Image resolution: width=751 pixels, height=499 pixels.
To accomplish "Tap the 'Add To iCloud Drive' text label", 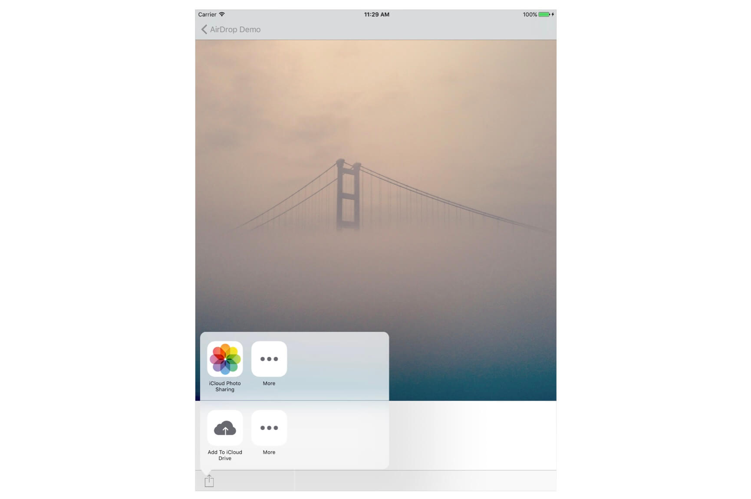I will [x=225, y=455].
